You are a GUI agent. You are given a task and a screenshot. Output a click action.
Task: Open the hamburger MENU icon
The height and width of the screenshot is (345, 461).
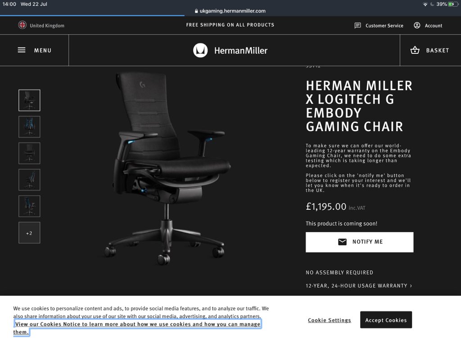click(22, 50)
